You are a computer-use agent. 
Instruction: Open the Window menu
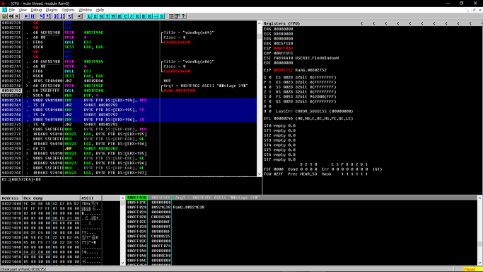(86, 10)
